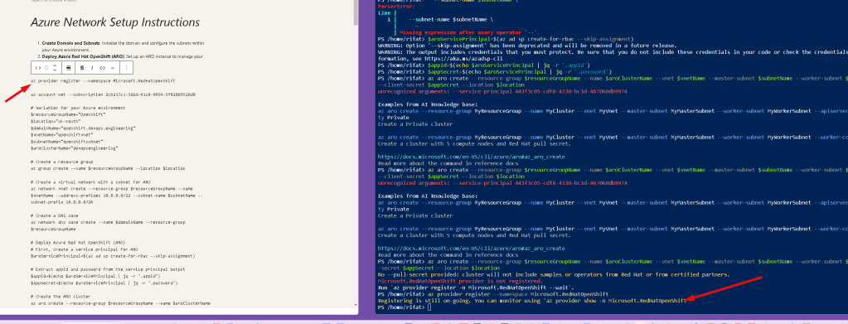Click the $resourceGroupName="Openshift" line
The height and width of the screenshot is (324, 848).
pyautogui.click(x=68, y=114)
